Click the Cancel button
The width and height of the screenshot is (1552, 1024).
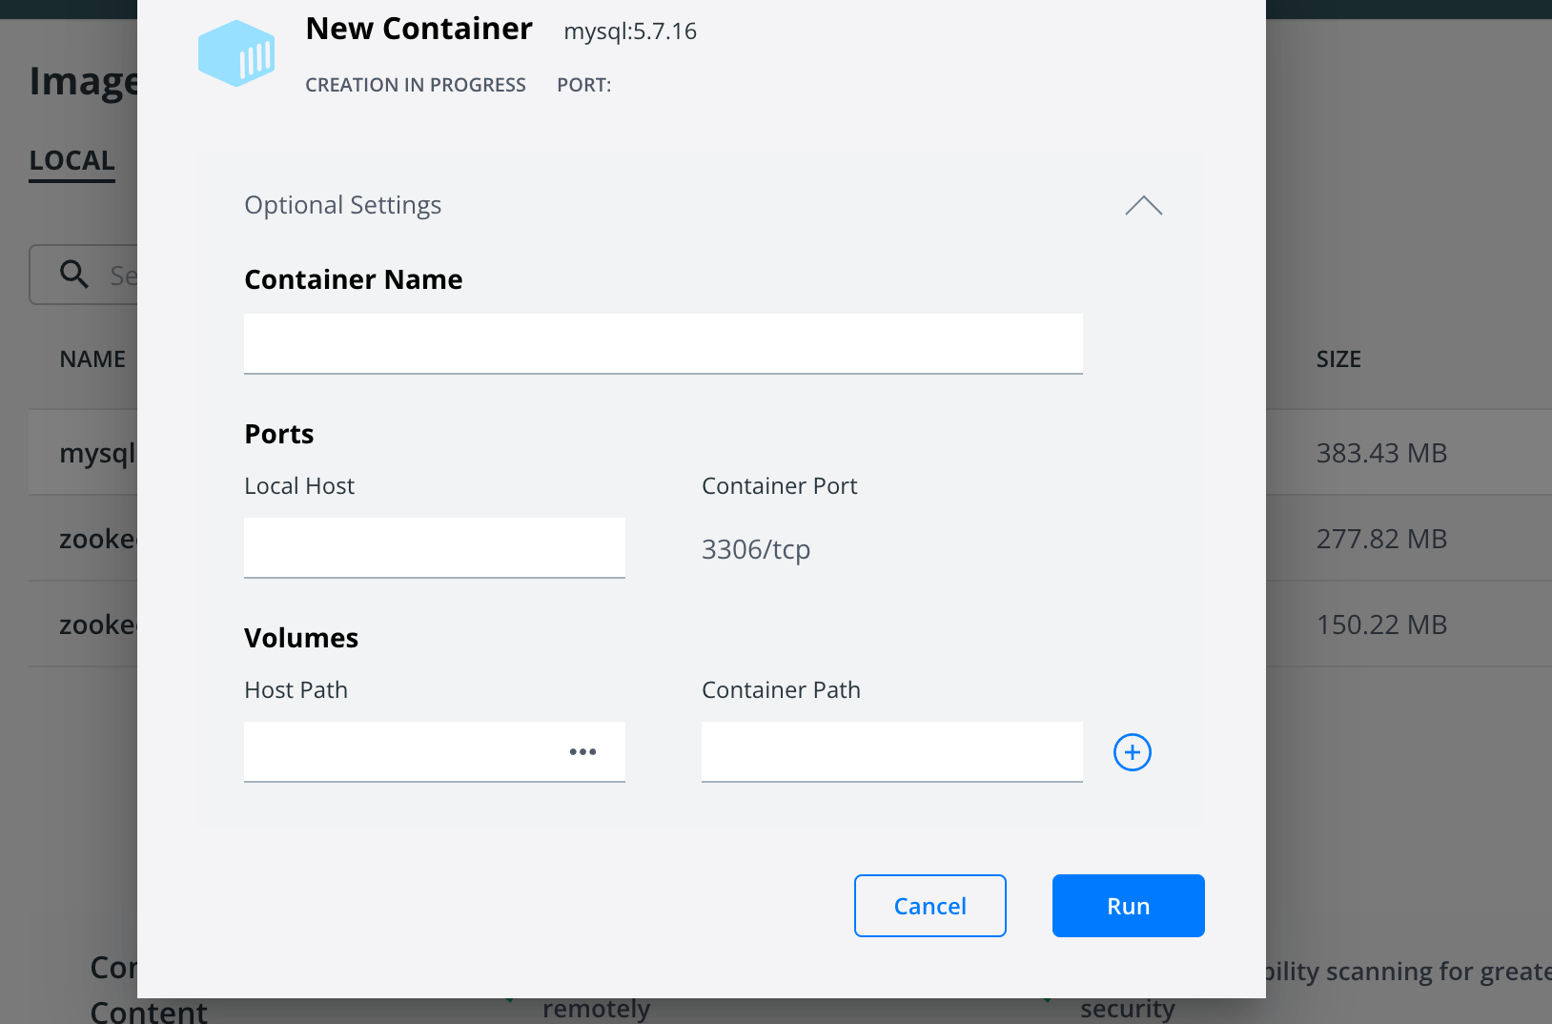(929, 905)
